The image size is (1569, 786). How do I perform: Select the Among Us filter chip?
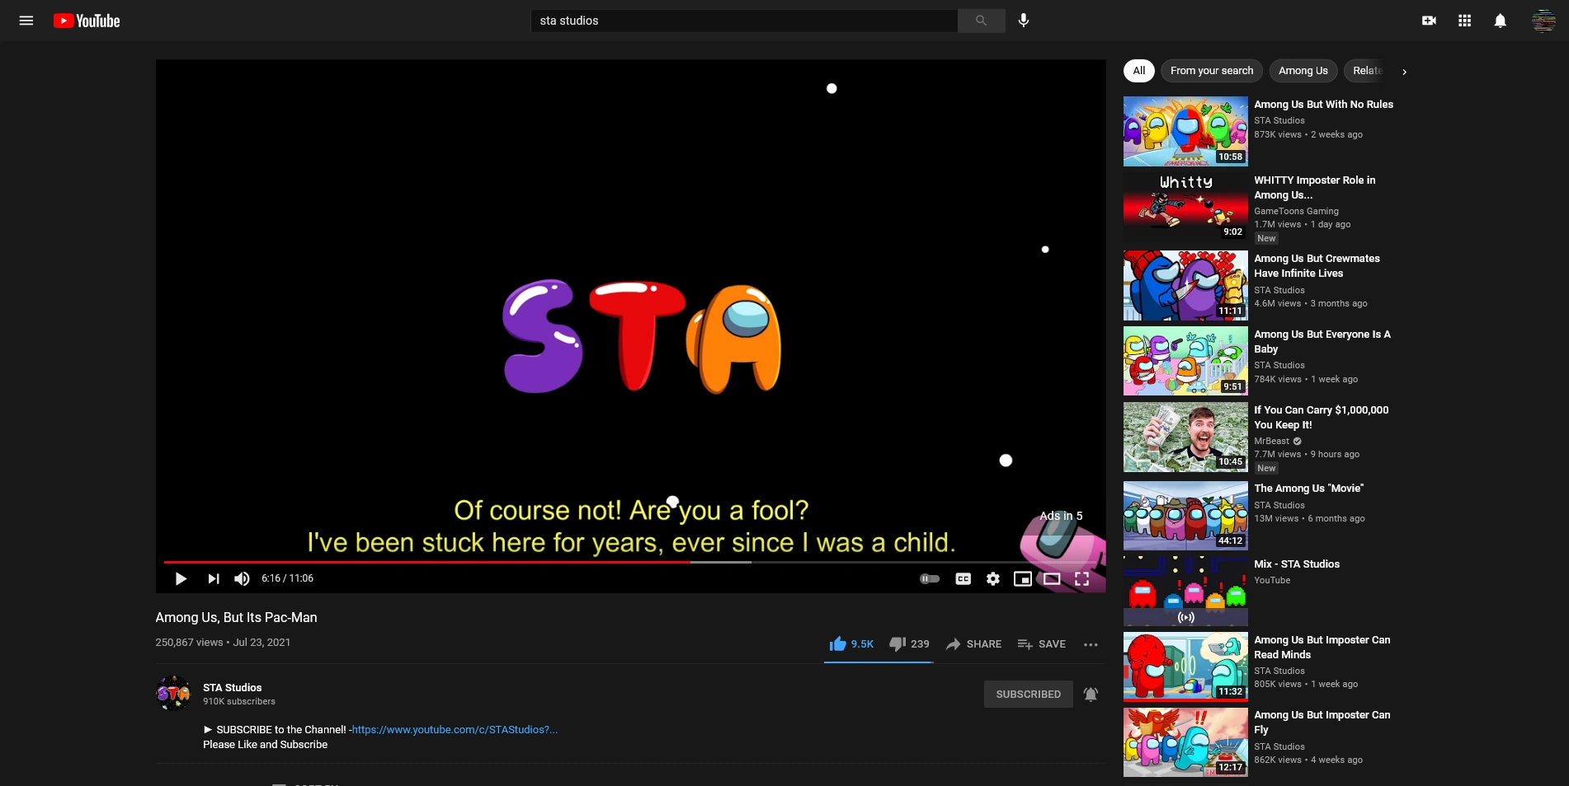click(x=1303, y=71)
